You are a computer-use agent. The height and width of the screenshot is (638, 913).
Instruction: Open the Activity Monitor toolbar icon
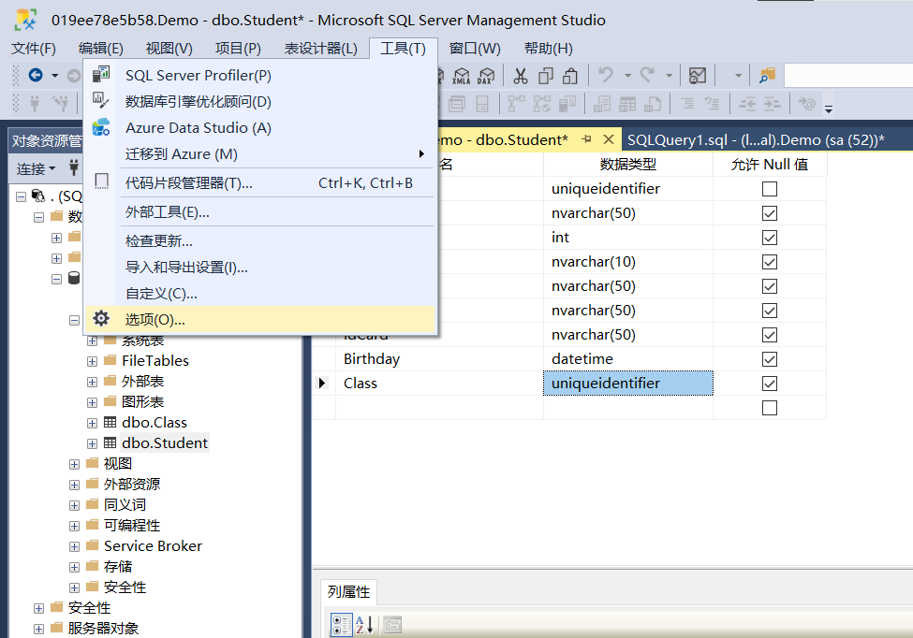[x=697, y=76]
